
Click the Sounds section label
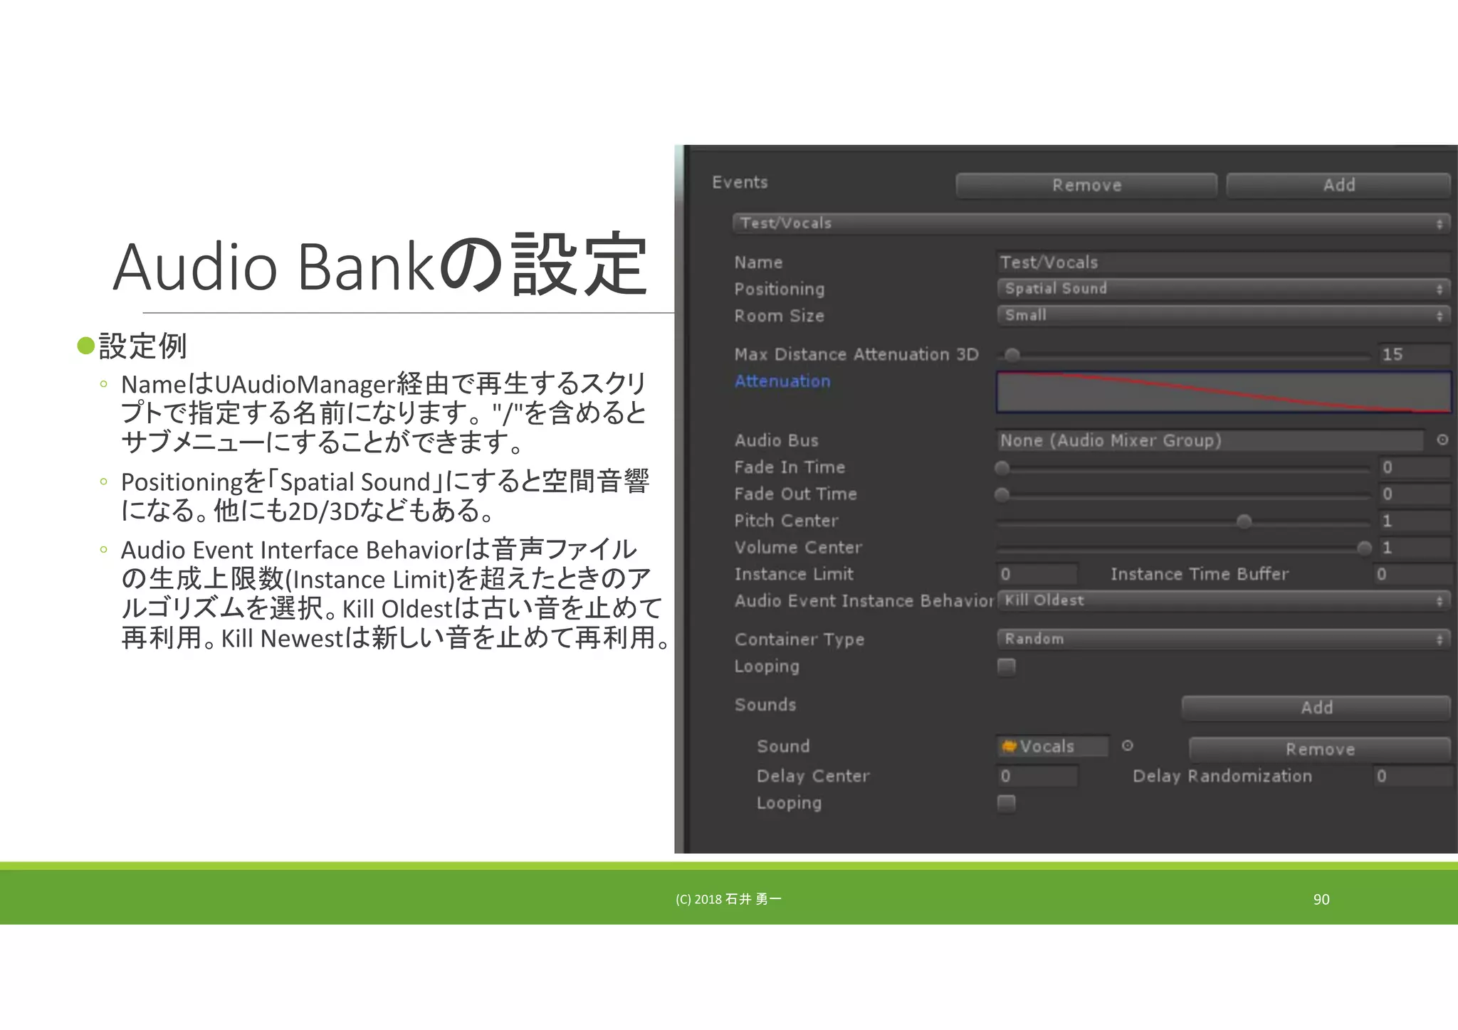point(765,704)
